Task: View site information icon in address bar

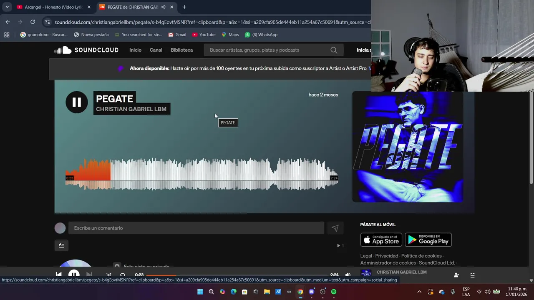Action: click(48, 22)
